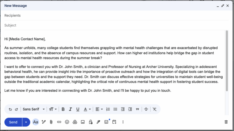Screen dimensions: 234x131
Task: Apply quote formatting
Action: coord(137,109)
